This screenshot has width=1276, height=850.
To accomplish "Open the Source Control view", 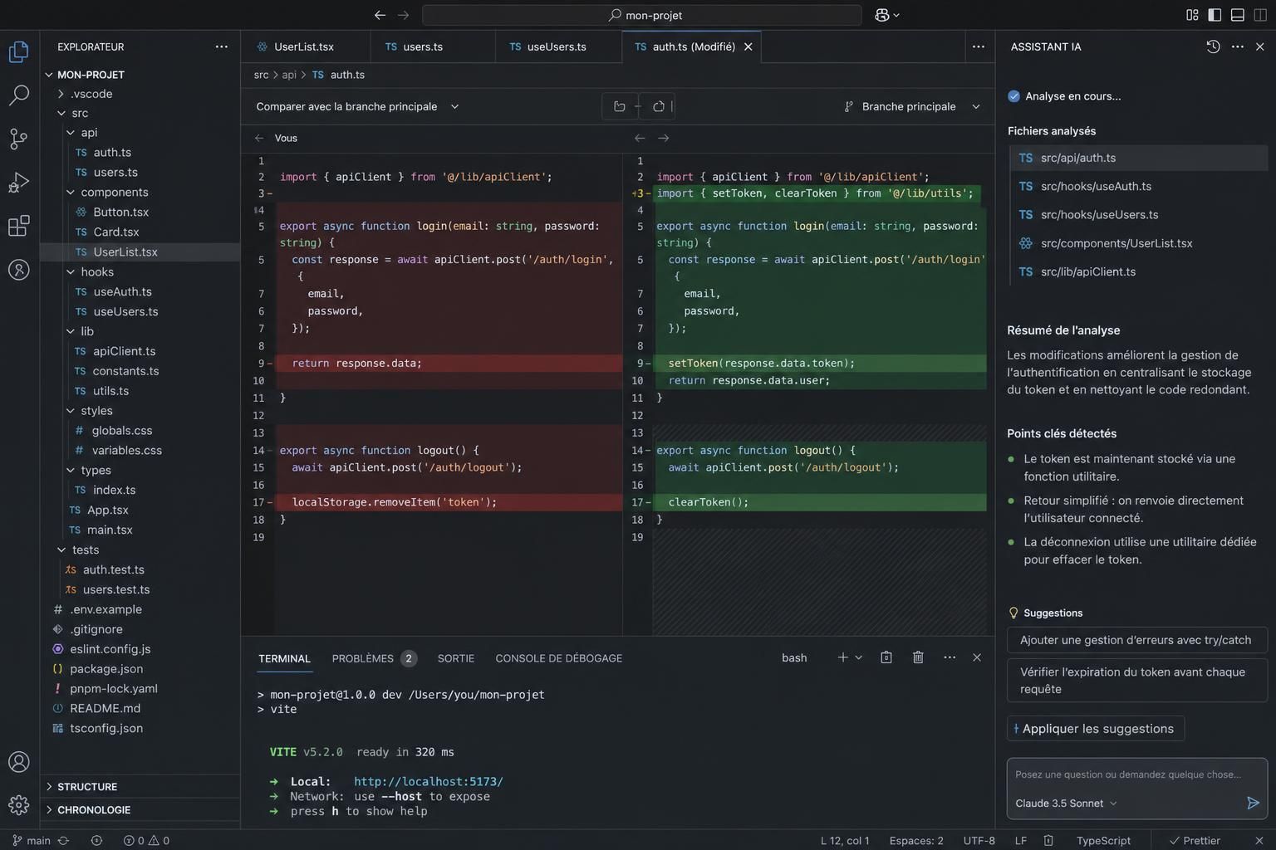I will pos(18,139).
